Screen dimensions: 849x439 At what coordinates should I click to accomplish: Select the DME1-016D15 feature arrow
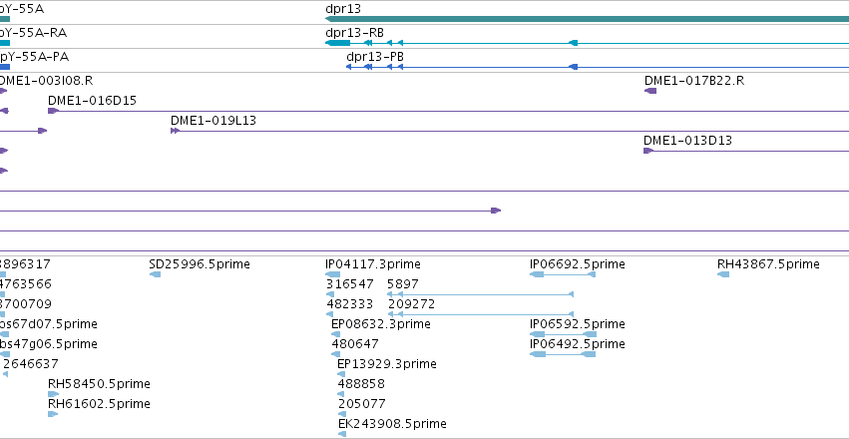tap(53, 111)
